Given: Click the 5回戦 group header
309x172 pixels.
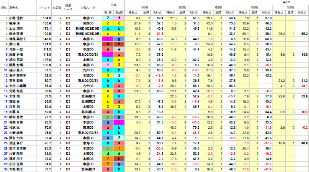Looking at the screenshot, I should (x=291, y=8).
